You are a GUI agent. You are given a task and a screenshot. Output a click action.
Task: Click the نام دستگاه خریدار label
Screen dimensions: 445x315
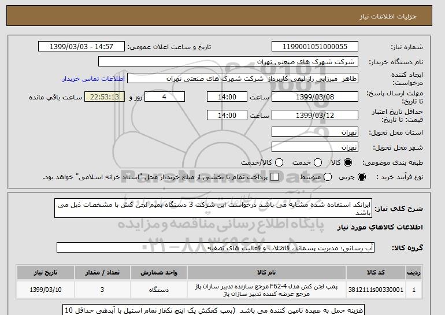pyautogui.click(x=396, y=62)
